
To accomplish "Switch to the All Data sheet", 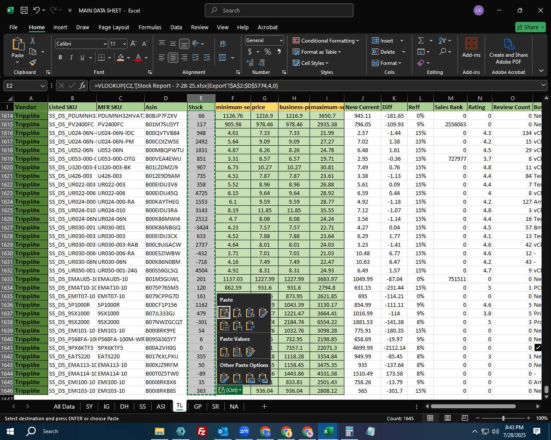I will (x=64, y=406).
